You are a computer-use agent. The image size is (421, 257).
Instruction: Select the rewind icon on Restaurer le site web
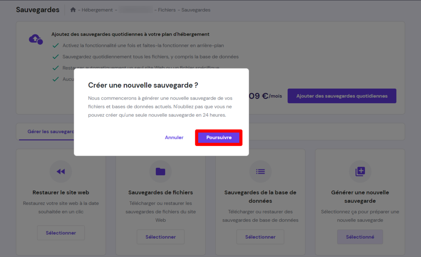60,171
